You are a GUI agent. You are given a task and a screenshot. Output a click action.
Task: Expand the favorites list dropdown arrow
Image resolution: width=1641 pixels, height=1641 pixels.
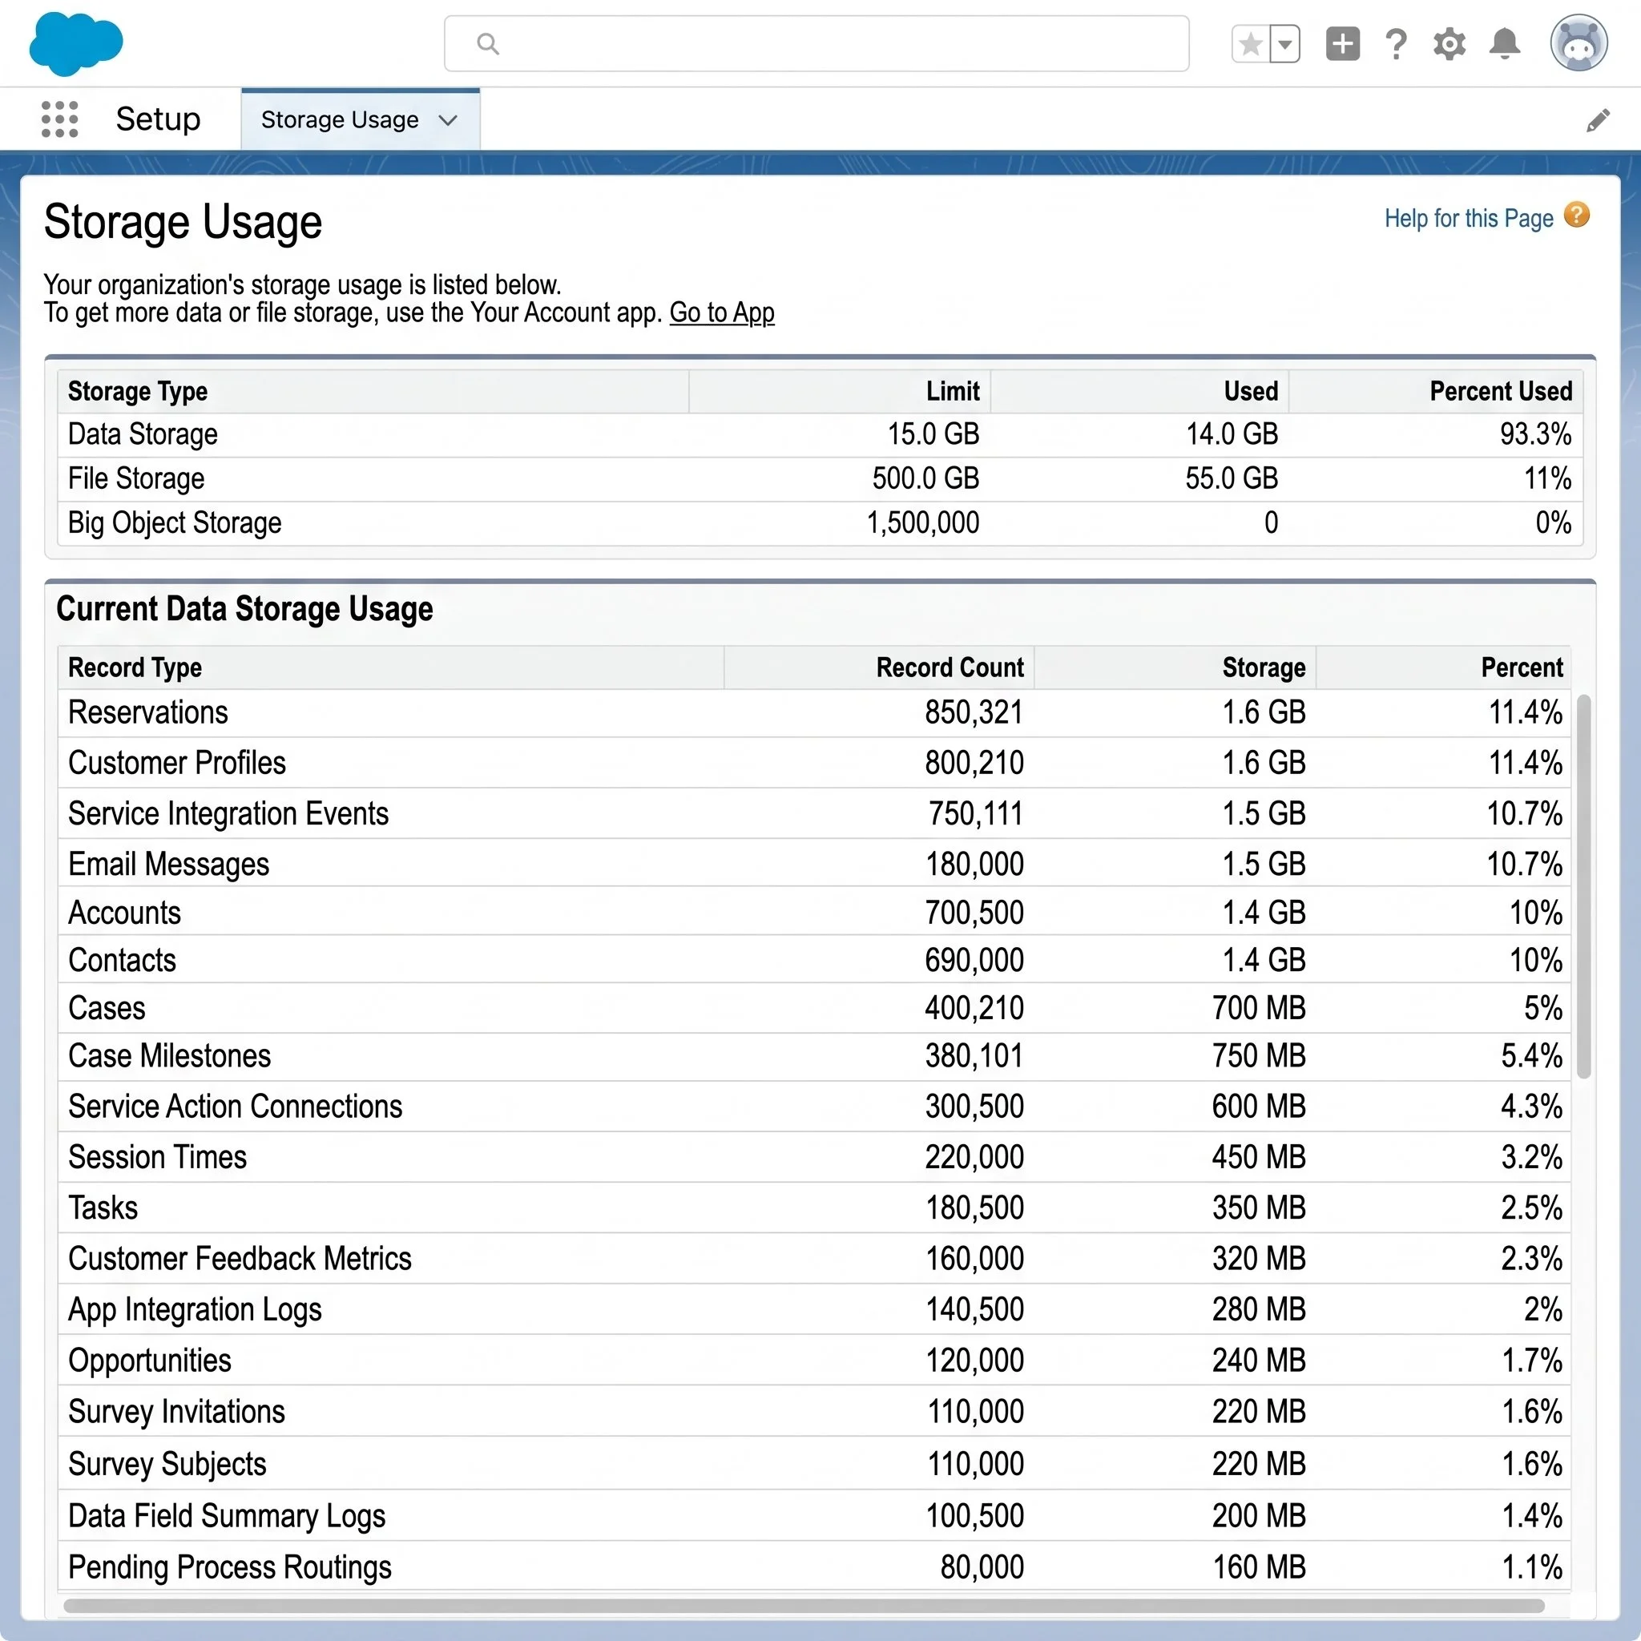tap(1285, 43)
